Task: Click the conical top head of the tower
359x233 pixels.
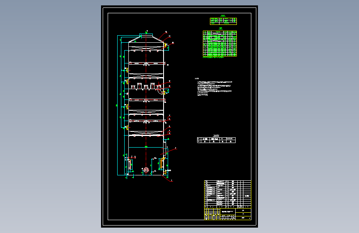Action: (146, 38)
